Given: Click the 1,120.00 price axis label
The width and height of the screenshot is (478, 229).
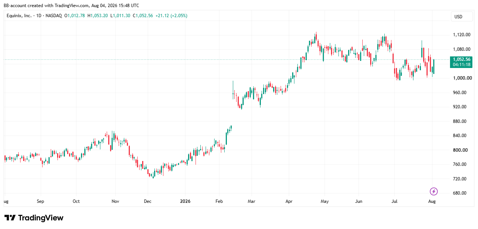Looking at the screenshot, I should [461, 35].
